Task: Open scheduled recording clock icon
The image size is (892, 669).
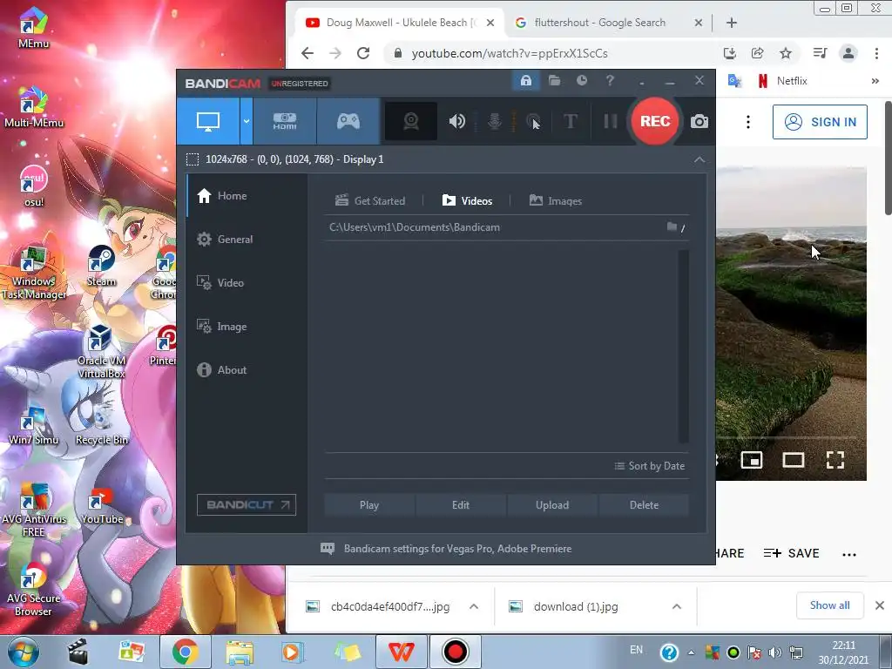Action: click(x=581, y=81)
